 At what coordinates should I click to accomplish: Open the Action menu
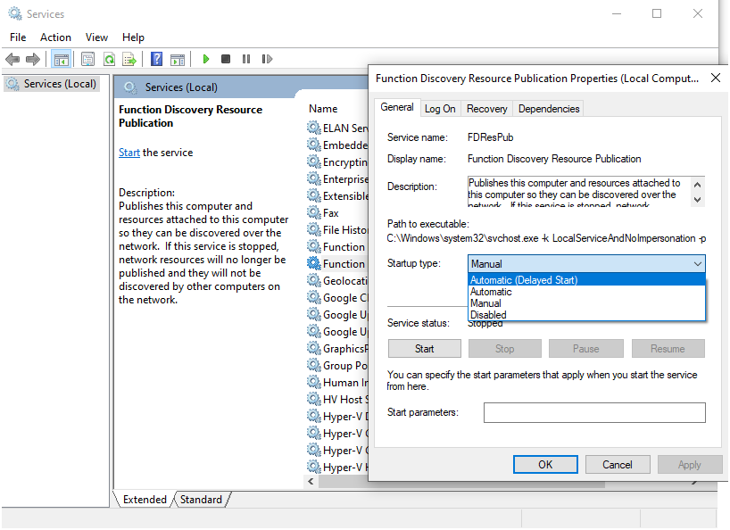coord(55,37)
